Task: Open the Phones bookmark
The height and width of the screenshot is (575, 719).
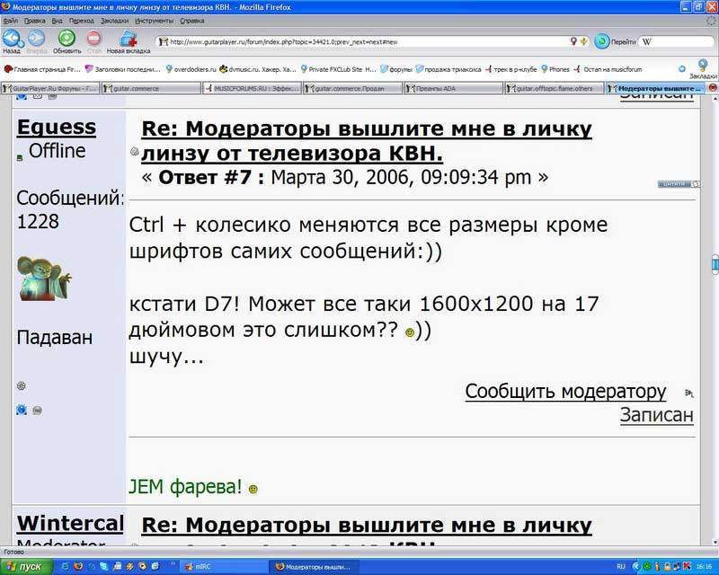Action: [555, 69]
